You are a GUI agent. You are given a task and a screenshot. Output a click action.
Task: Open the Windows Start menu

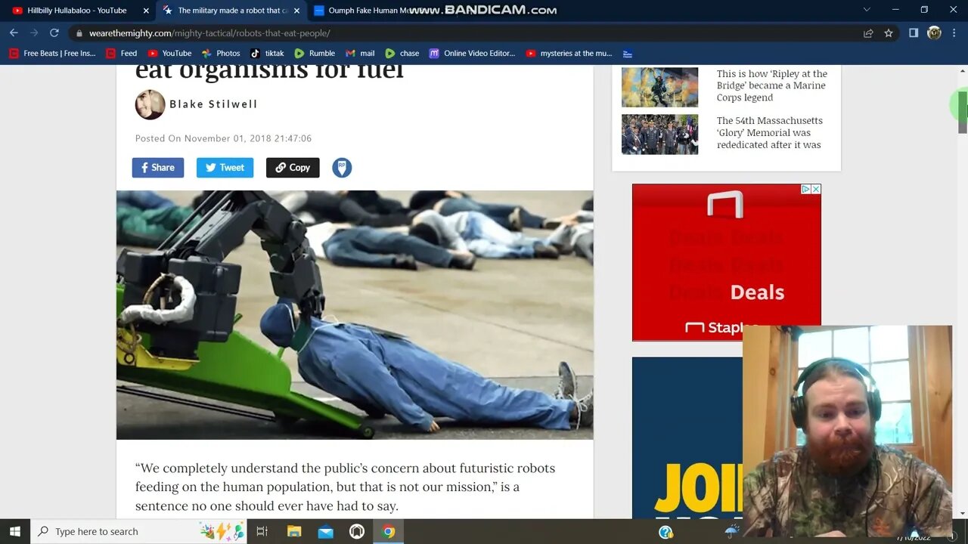15,531
